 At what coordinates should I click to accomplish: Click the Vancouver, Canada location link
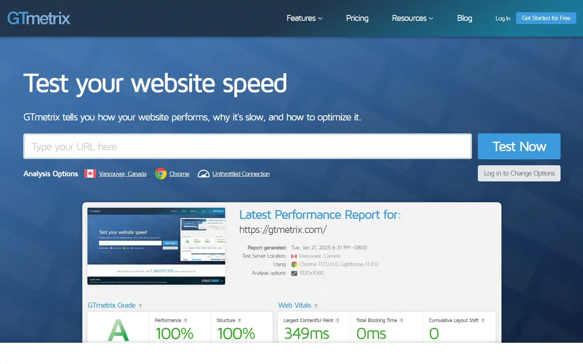coord(123,174)
